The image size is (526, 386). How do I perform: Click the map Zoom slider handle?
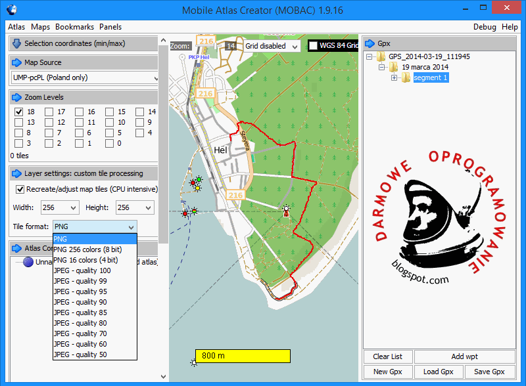click(216, 45)
